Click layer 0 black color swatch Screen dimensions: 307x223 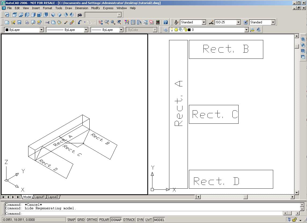(x=189, y=30)
